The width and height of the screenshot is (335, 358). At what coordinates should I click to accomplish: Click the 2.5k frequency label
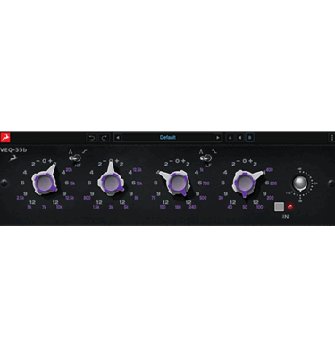20,198
